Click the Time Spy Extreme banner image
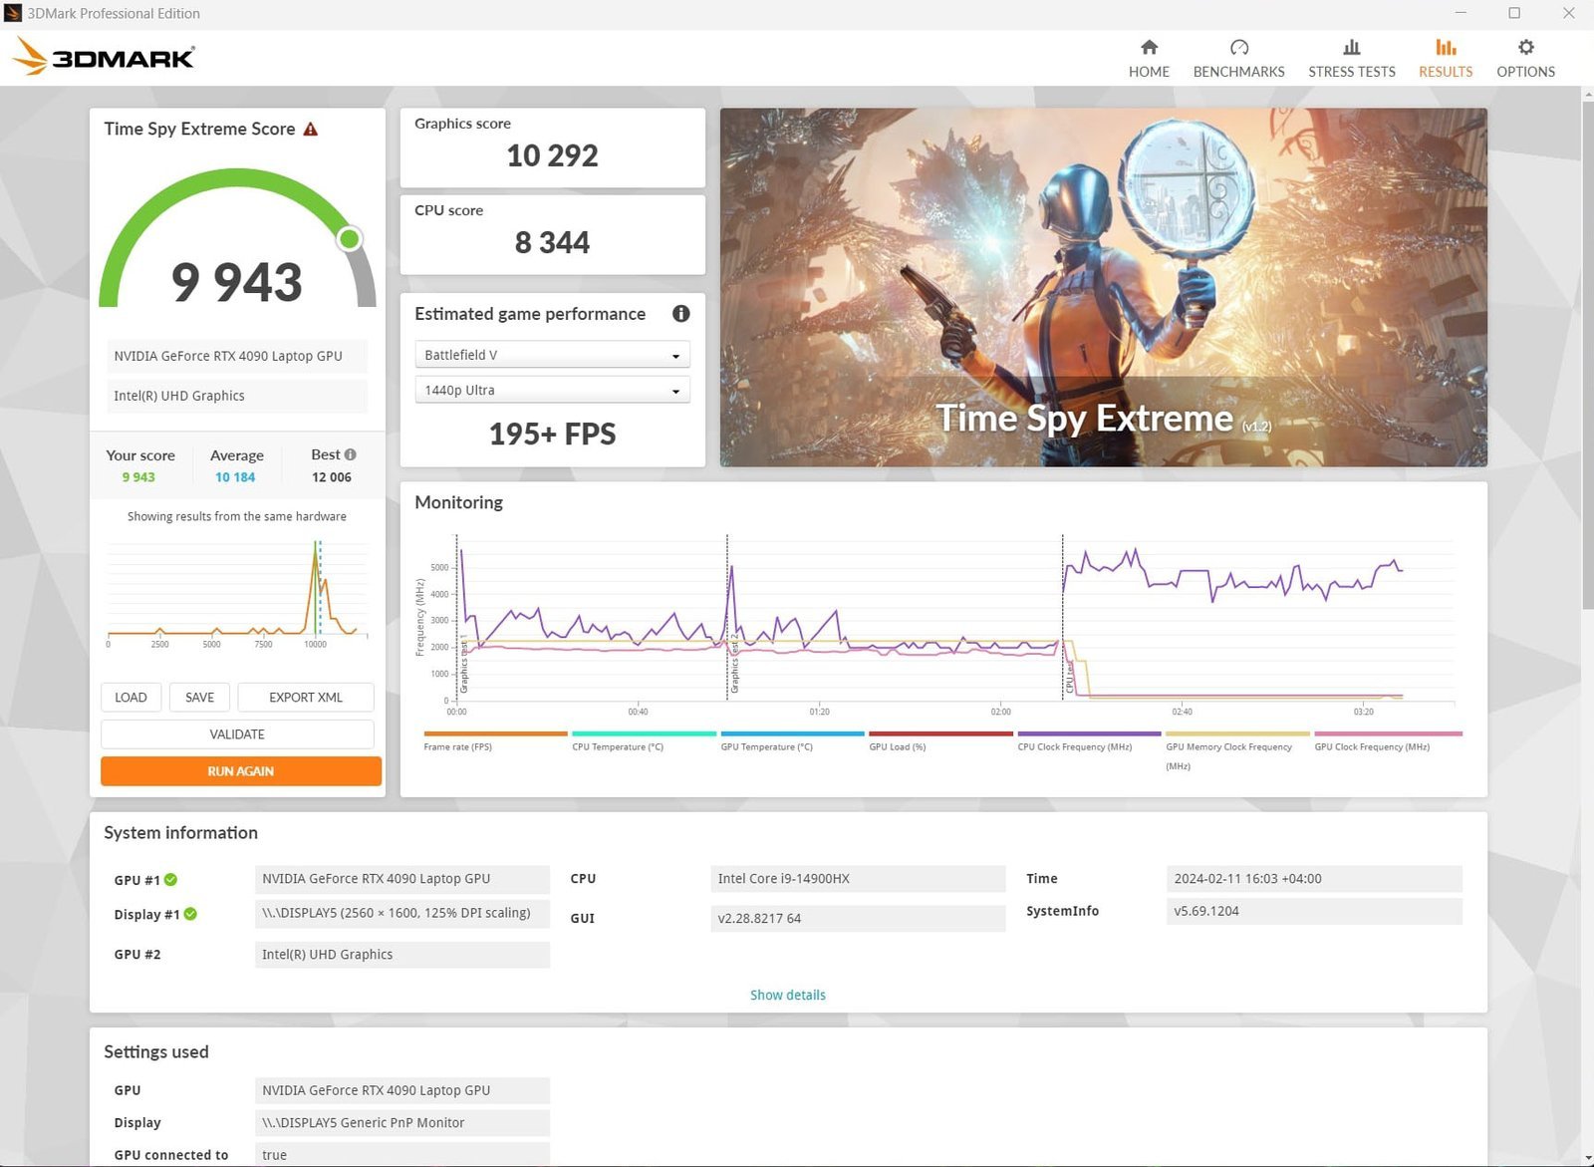The width and height of the screenshot is (1594, 1167). tap(1103, 287)
